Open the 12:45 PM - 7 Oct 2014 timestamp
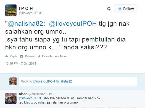This screenshot has width=145, height=108. click(21, 64)
